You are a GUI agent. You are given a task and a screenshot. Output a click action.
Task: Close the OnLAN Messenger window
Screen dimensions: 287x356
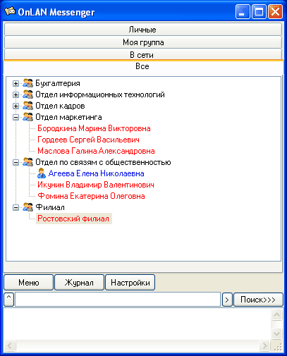tap(275, 12)
